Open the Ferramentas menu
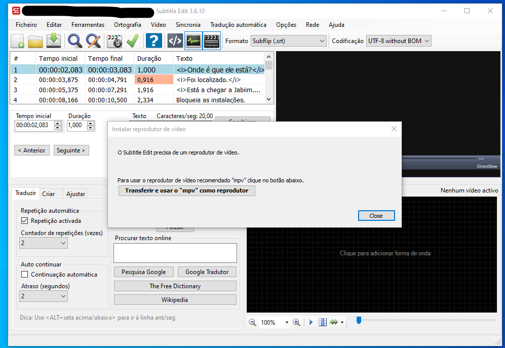505x348 pixels. click(x=88, y=25)
